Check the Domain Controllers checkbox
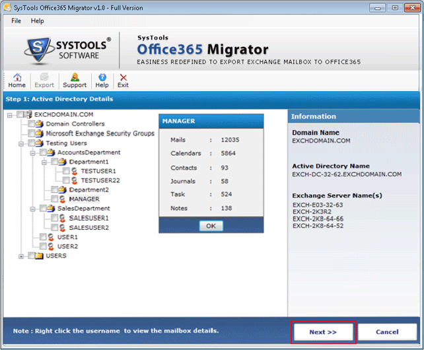This screenshot has height=350, width=424. tap(31, 124)
